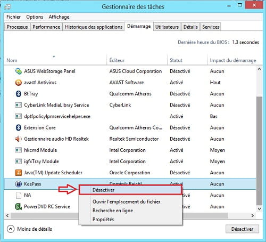266x242 pixels.
Task: Click the dptfpolicylpmservicehelper.exe icon
Action: click(x=19, y=116)
